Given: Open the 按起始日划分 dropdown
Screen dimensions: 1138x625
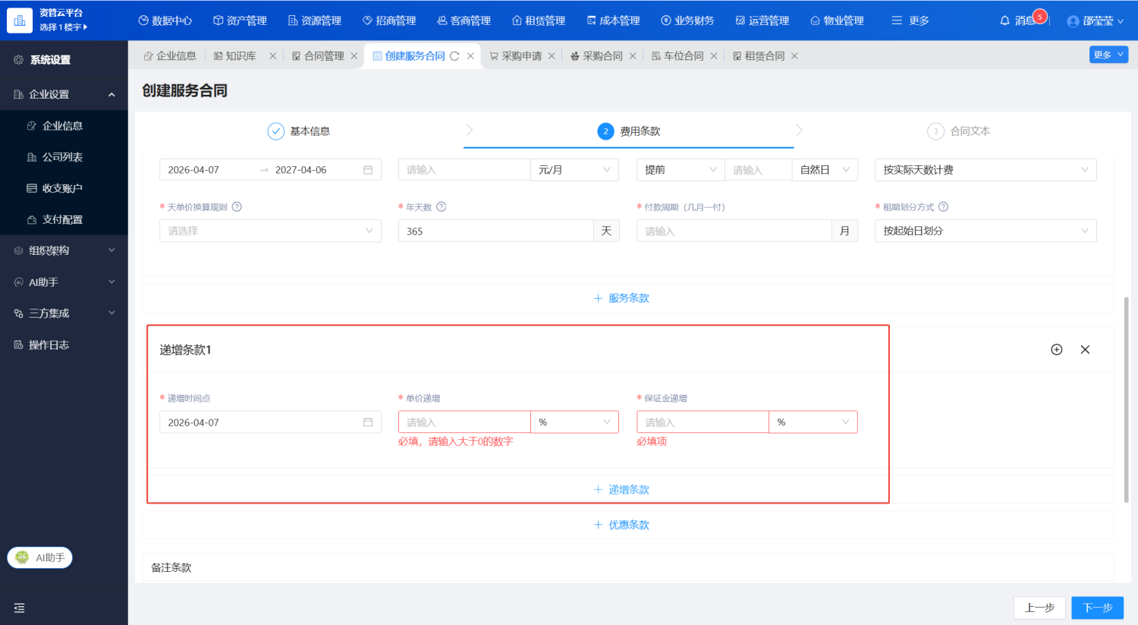Looking at the screenshot, I should click(x=986, y=231).
